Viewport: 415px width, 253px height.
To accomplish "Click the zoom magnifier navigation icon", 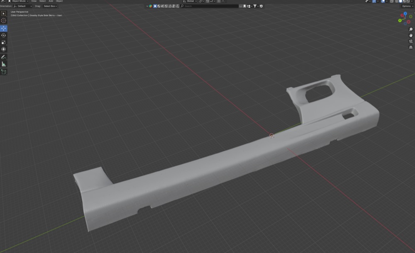I will (x=411, y=29).
